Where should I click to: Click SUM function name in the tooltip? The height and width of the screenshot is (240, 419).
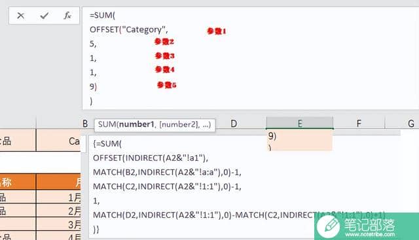[x=107, y=124]
